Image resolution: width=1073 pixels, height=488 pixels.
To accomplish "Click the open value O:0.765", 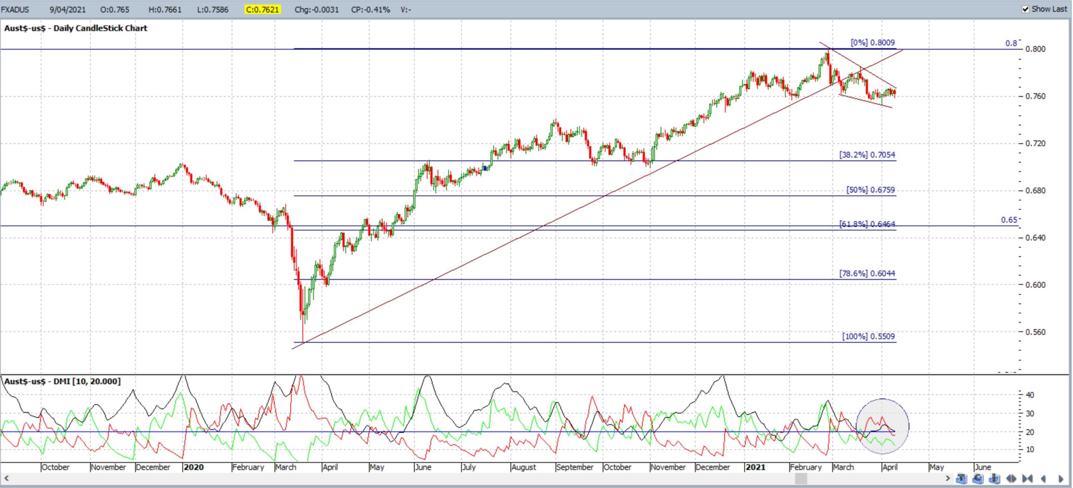I will coord(115,9).
